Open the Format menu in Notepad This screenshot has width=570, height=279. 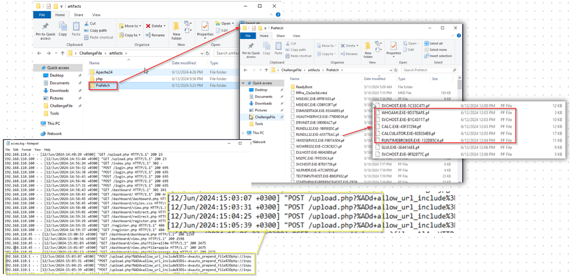tap(26, 149)
